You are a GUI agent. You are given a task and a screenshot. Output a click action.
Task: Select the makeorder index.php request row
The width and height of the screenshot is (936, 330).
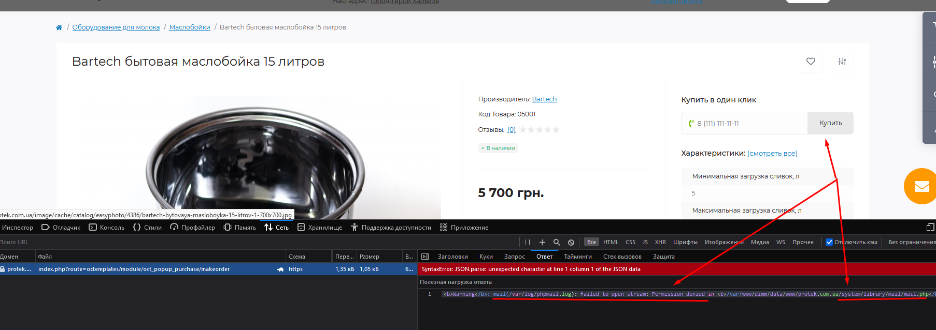208,269
